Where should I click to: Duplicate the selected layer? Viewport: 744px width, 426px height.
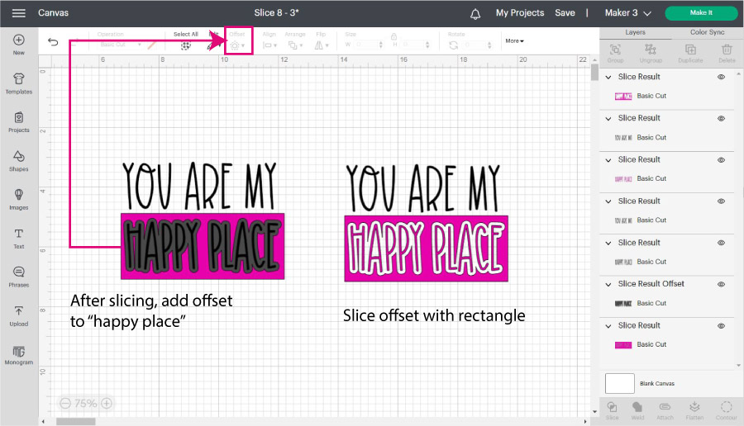coord(690,53)
